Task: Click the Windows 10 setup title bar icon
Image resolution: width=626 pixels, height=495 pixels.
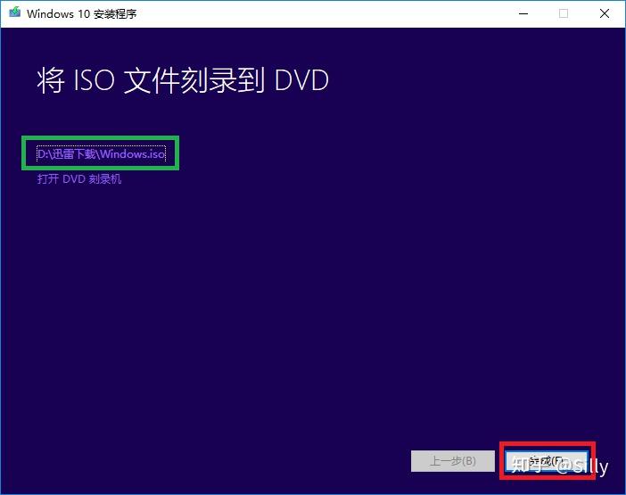Action: pos(15,12)
